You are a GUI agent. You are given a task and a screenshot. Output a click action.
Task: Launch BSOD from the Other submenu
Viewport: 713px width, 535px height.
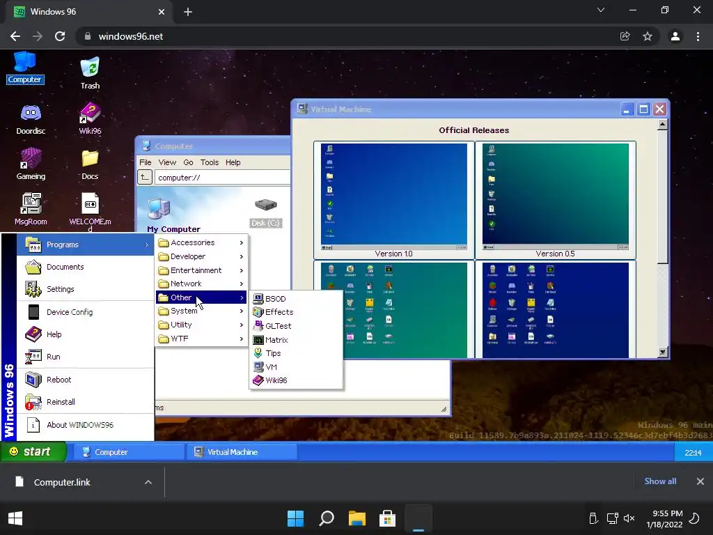(x=295, y=298)
